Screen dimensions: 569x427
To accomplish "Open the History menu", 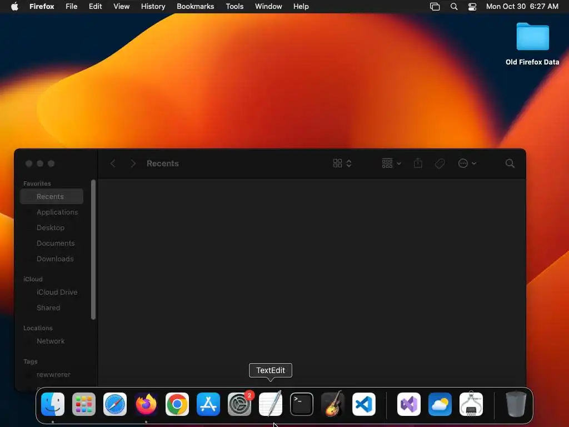I will [153, 7].
